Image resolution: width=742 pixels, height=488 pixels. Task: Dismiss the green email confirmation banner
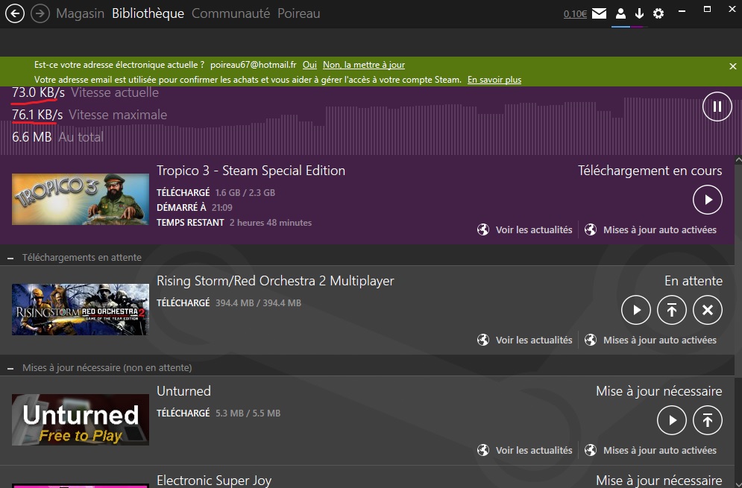click(x=732, y=66)
